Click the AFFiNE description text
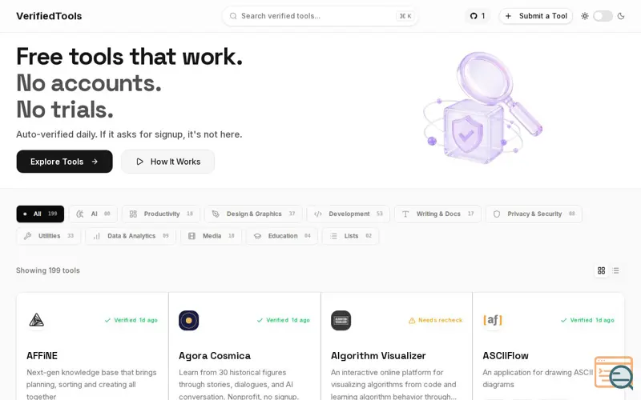 (x=91, y=384)
